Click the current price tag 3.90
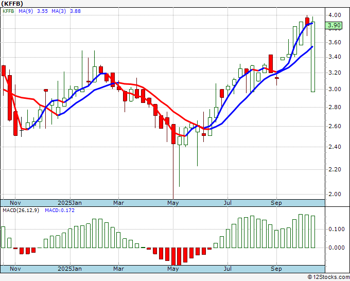350x281 pixels. (334, 25)
